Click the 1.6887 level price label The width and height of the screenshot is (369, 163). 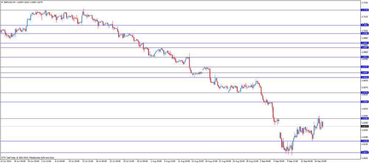(x=364, y=47)
